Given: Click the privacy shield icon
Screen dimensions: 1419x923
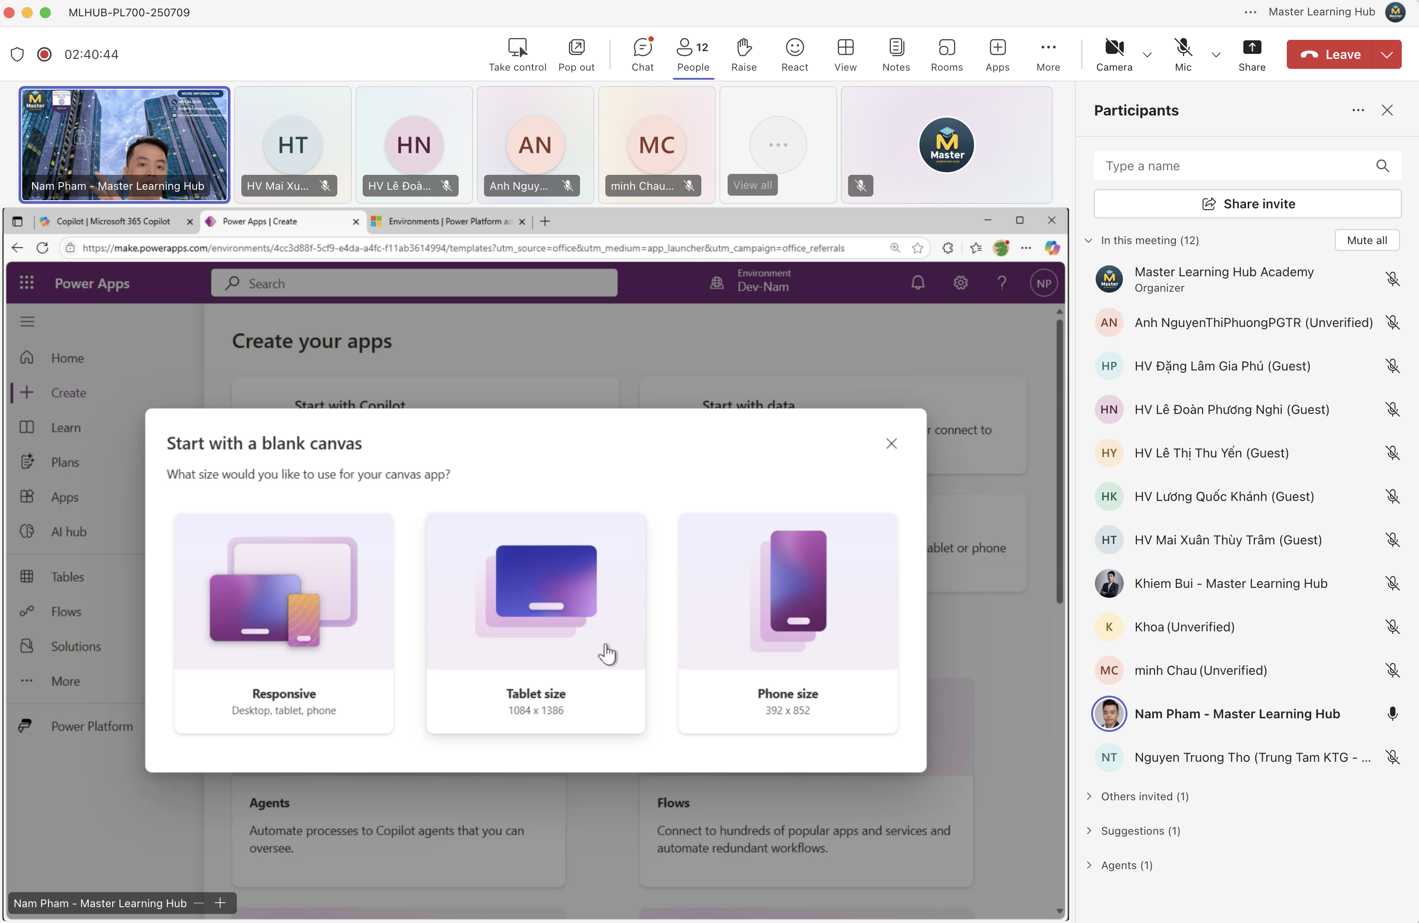Looking at the screenshot, I should (17, 54).
